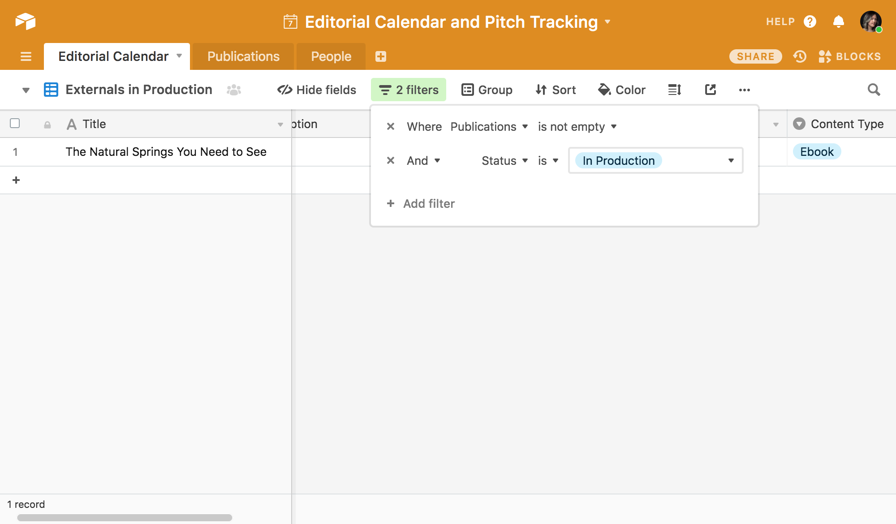The height and width of the screenshot is (524, 896).
Task: Open the row height icon
Action: tap(675, 90)
